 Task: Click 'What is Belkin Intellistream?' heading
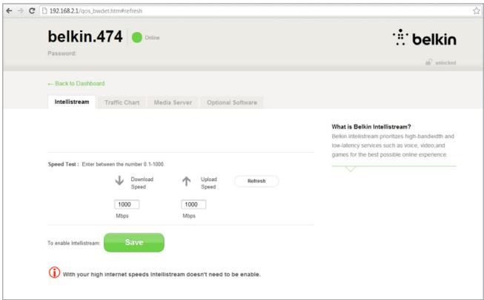[x=371, y=127]
